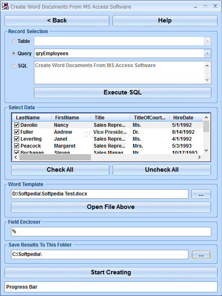Click the 'Vice Preside...' title cell
The width and height of the screenshot is (222, 296).
point(110,132)
